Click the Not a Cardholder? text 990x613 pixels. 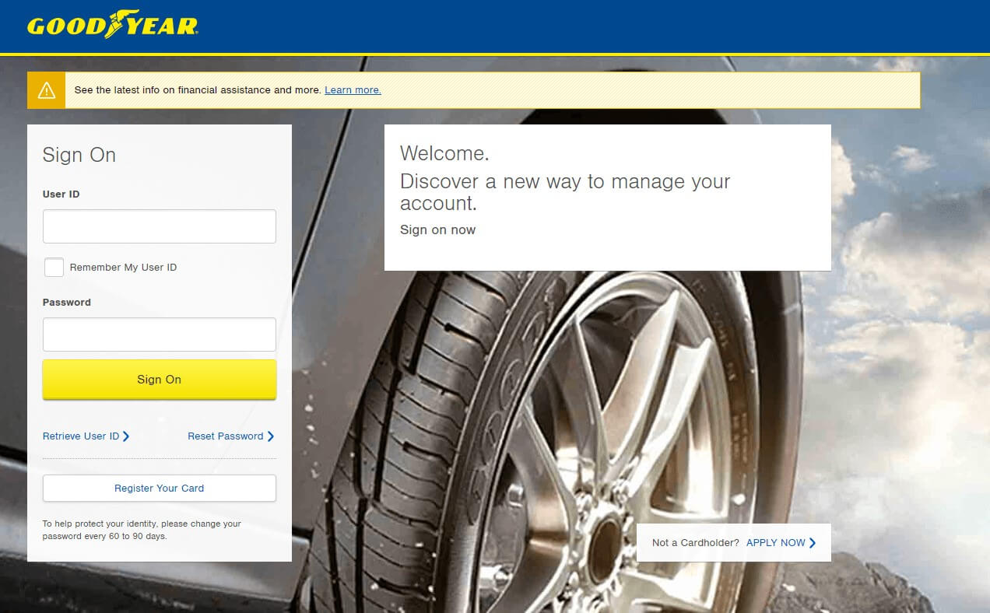pos(696,543)
